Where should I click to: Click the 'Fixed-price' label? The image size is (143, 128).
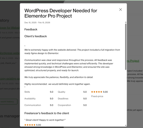point(97,96)
